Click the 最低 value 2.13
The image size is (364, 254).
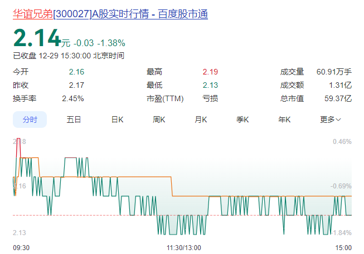click(210, 85)
